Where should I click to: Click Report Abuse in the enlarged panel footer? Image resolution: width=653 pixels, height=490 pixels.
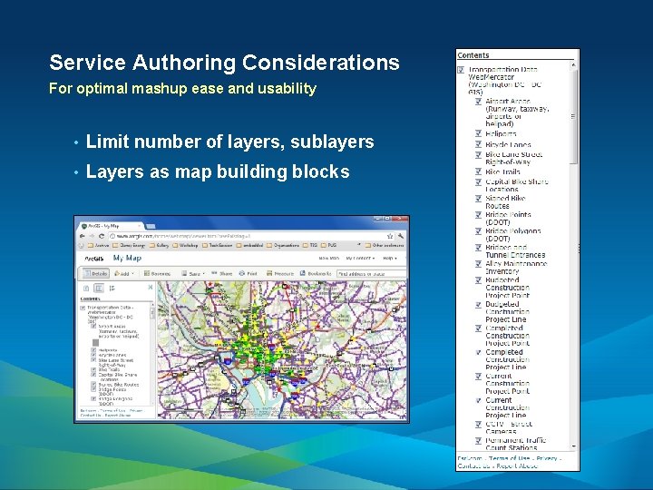[x=517, y=465]
